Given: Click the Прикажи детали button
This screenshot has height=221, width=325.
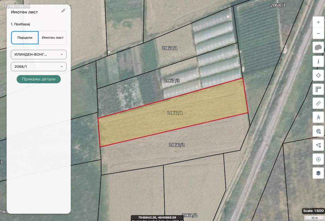Looking at the screenshot, I should pos(39,79).
